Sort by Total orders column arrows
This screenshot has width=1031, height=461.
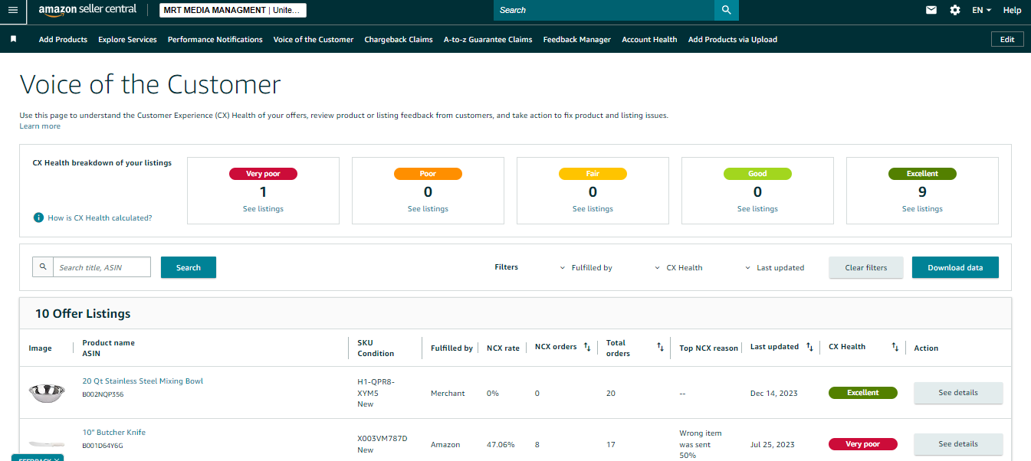pos(660,348)
